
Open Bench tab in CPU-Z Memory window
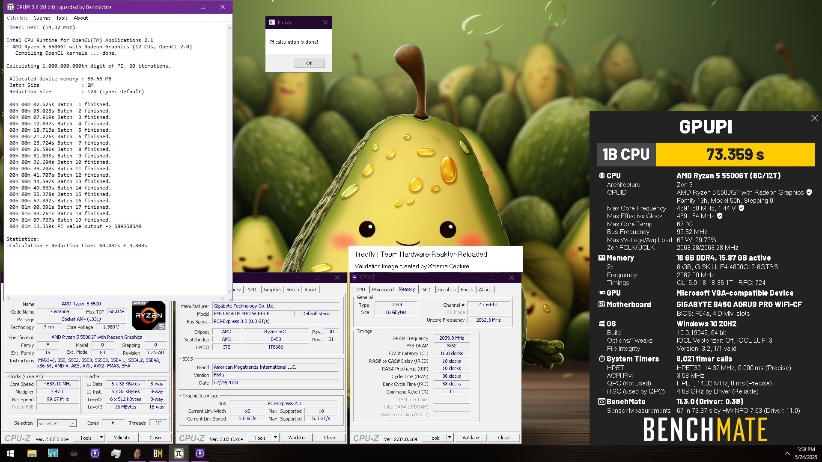pos(467,290)
